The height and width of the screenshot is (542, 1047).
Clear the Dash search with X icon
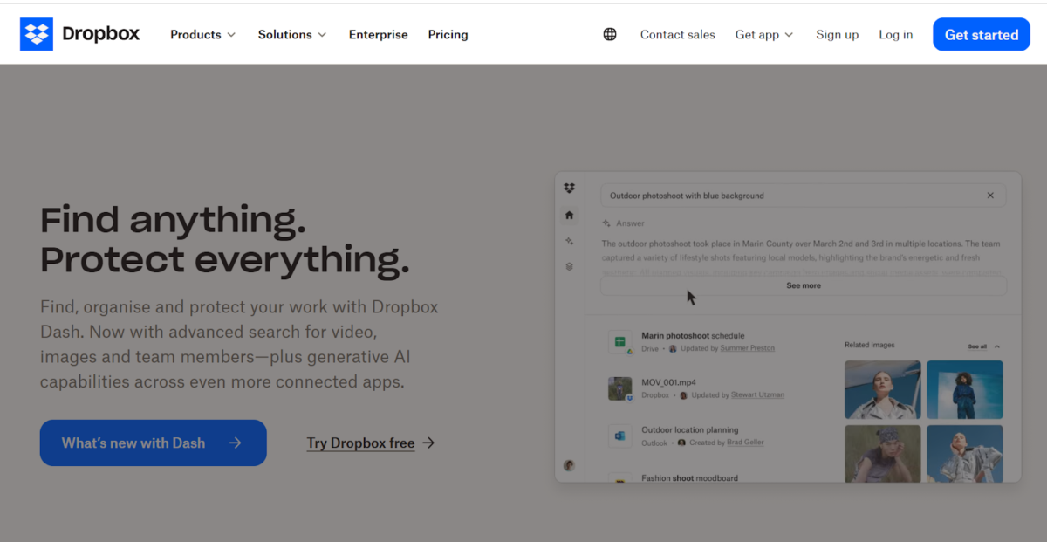990,196
